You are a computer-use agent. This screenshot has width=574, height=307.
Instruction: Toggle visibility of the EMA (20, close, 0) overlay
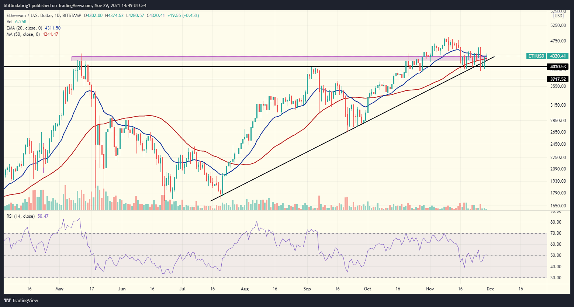24,28
